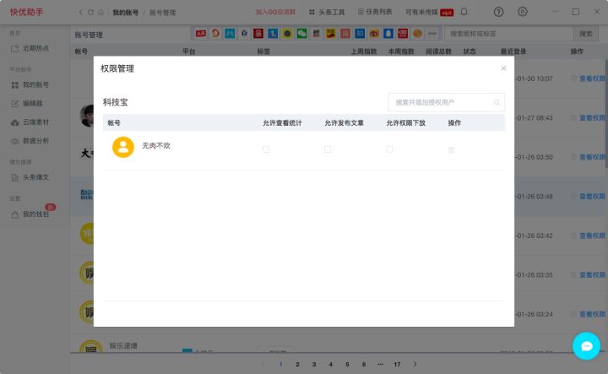The image size is (608, 374).
Task: Filter by the blue 知 Zhihu platform icon
Action: 360,33
